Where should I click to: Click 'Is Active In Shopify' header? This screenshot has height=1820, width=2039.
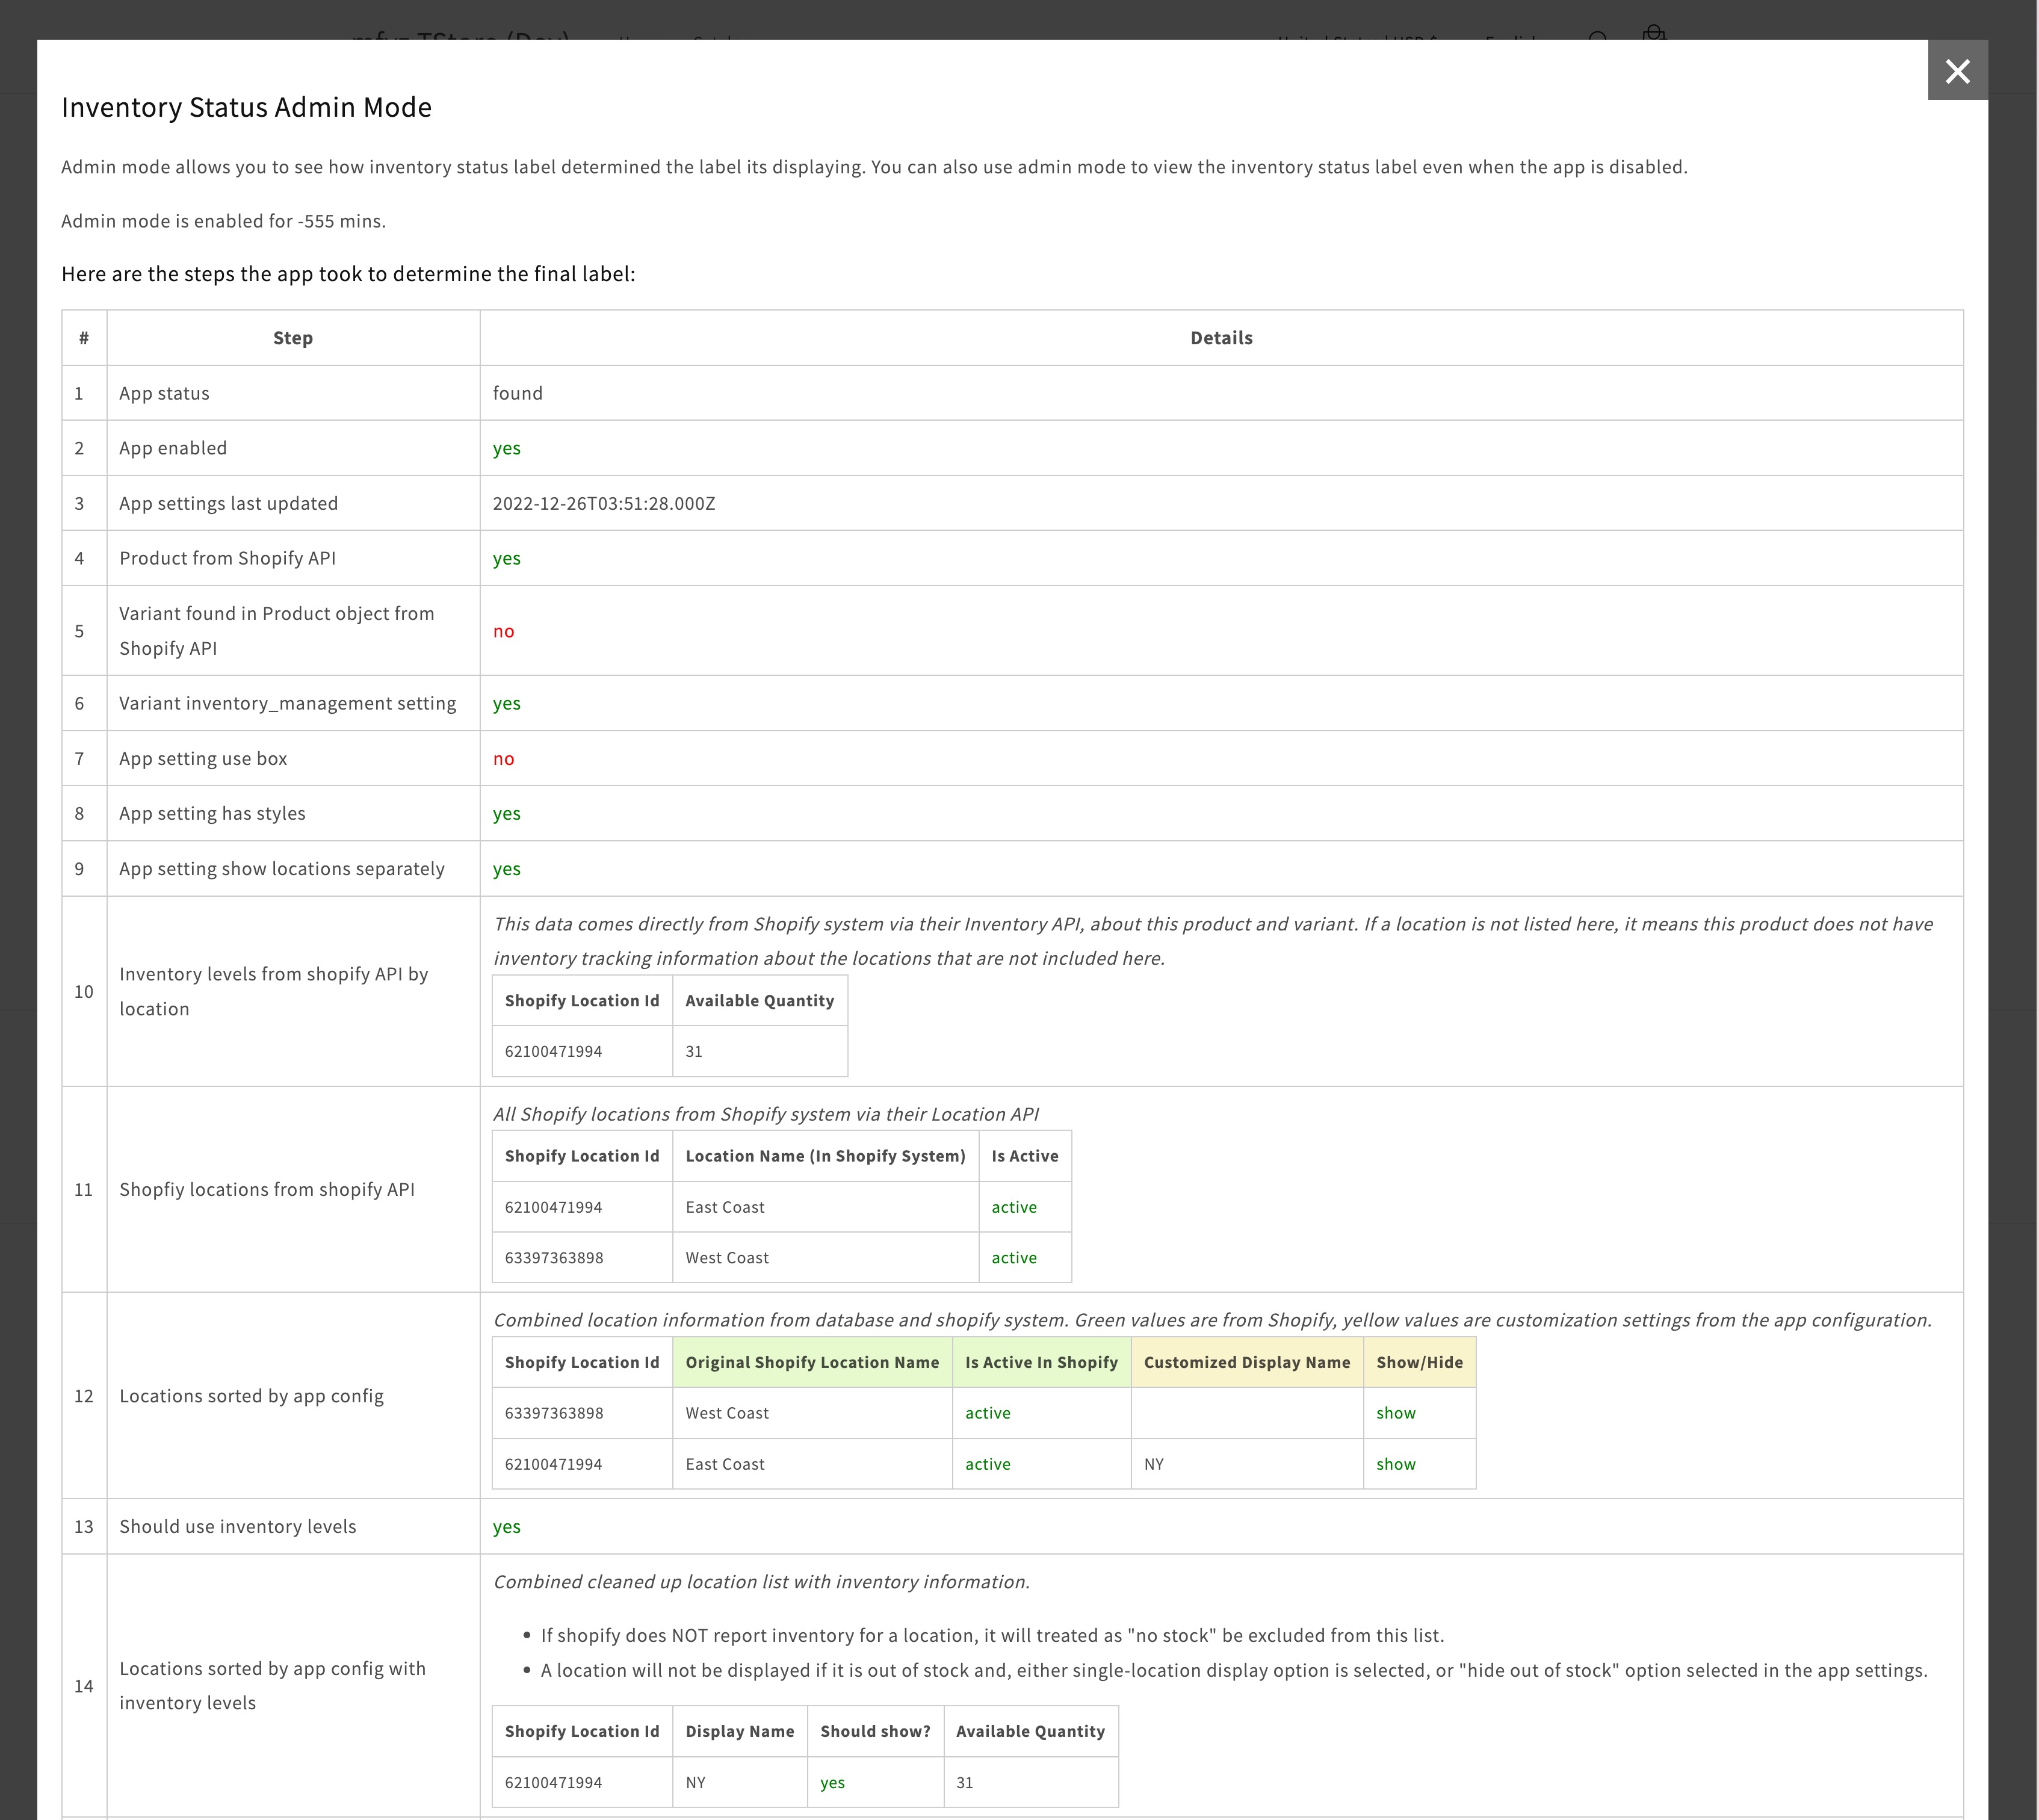click(1041, 1362)
